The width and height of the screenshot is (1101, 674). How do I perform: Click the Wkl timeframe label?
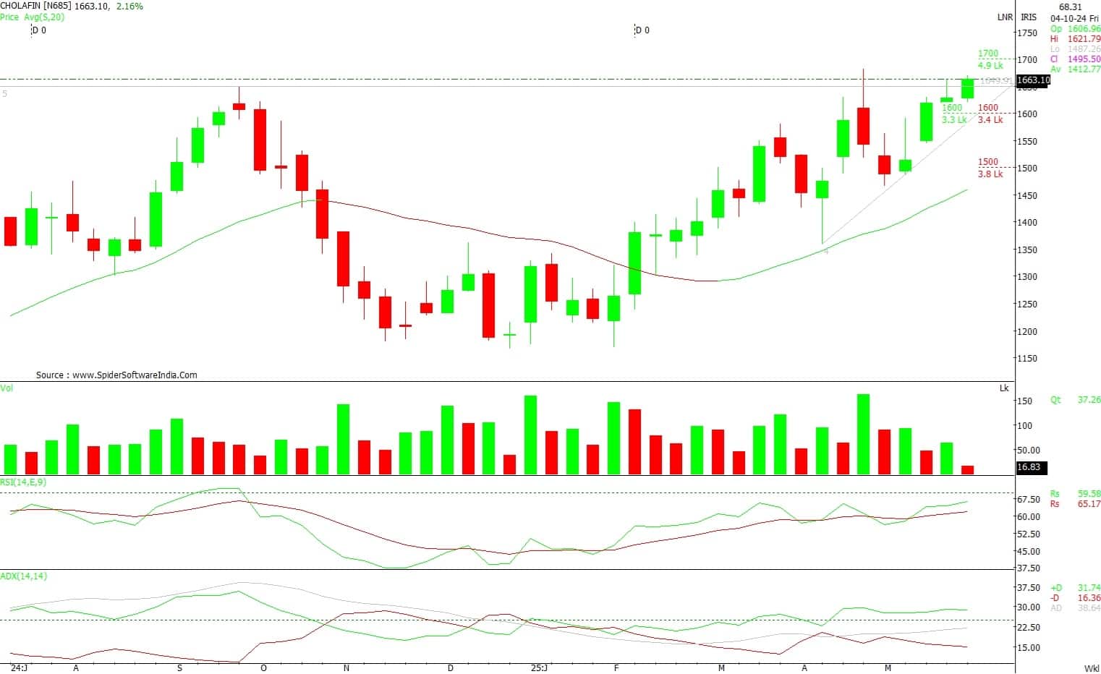(x=1091, y=668)
